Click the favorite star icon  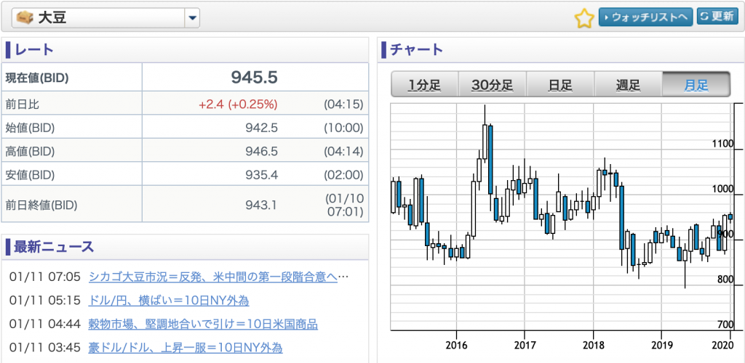(584, 18)
